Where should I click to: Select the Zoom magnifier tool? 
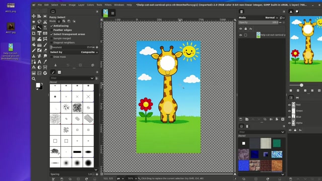[x=34, y=79]
